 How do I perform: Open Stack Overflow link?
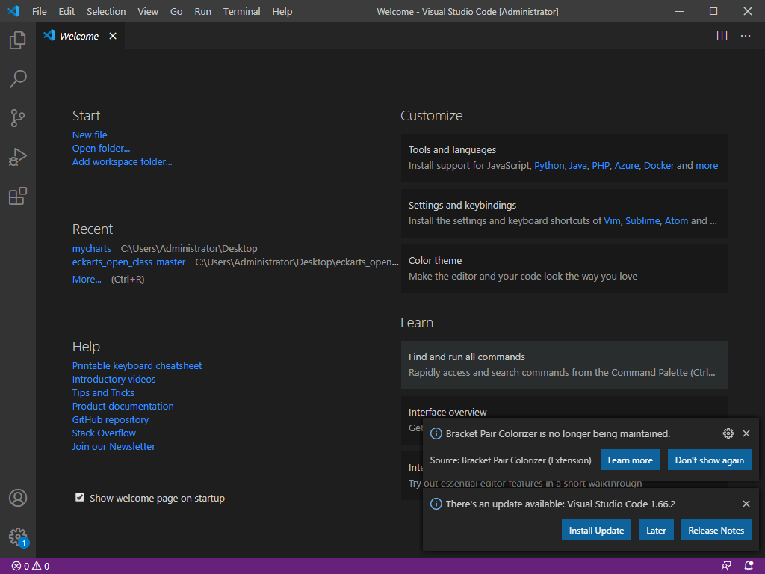pyautogui.click(x=104, y=433)
